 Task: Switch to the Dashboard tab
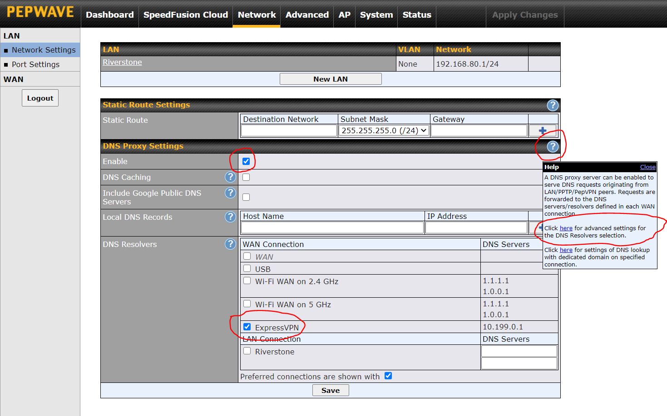(110, 15)
